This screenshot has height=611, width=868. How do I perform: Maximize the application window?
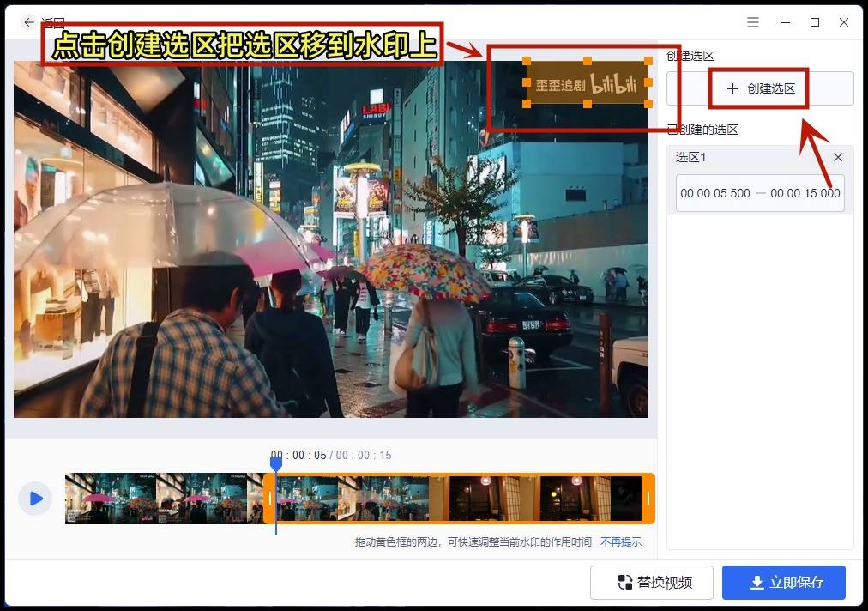(x=815, y=22)
